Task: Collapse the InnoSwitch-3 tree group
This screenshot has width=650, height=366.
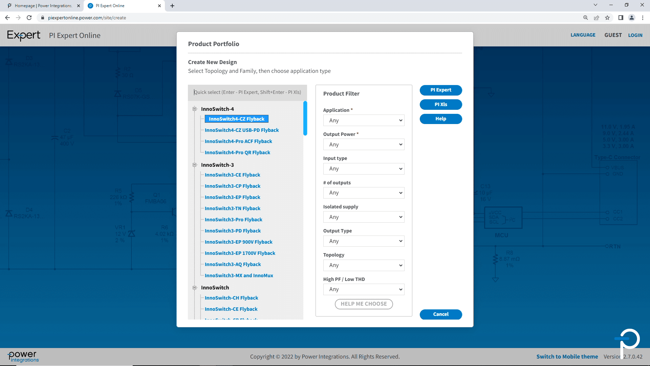Action: tap(195, 165)
